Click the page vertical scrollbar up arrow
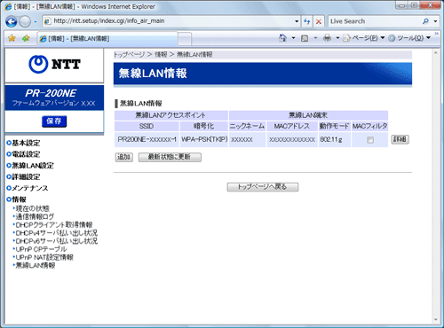444x328 pixels. (x=436, y=53)
